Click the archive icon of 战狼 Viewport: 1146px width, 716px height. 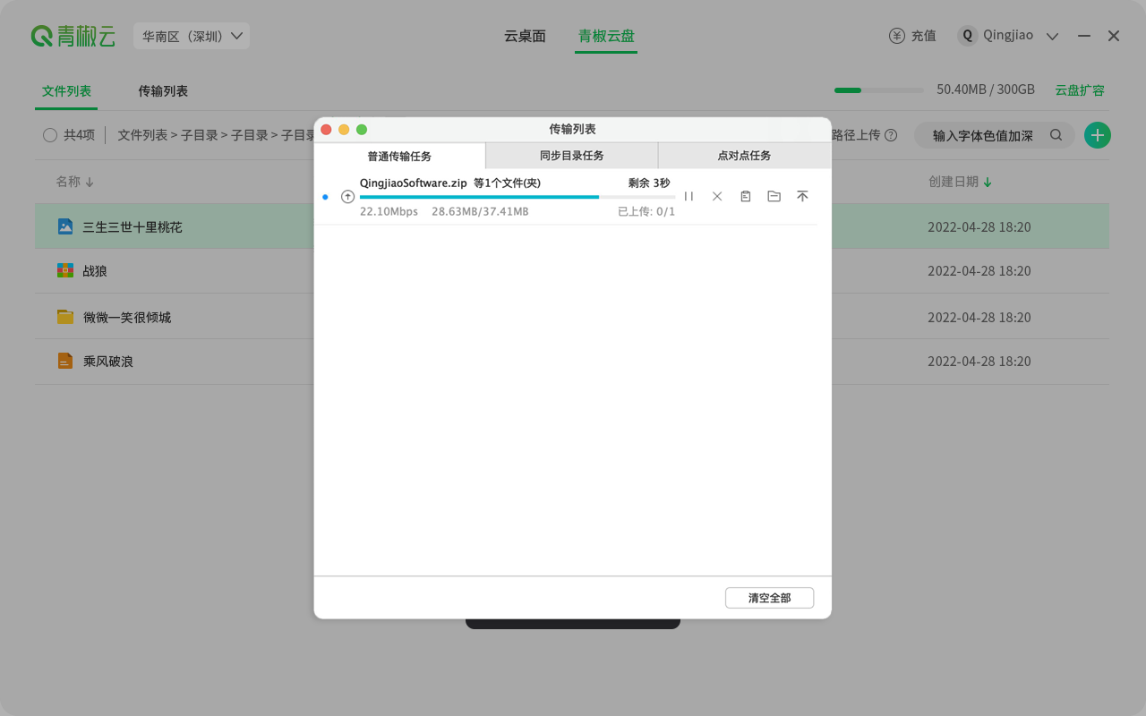(65, 270)
